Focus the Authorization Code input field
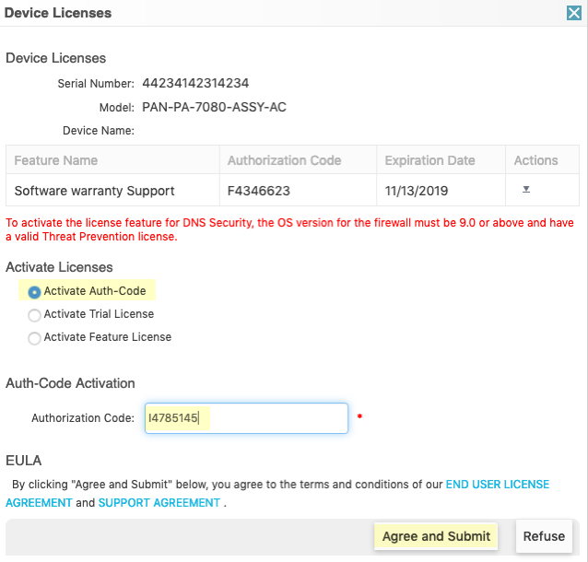This screenshot has width=588, height=562. tap(246, 418)
